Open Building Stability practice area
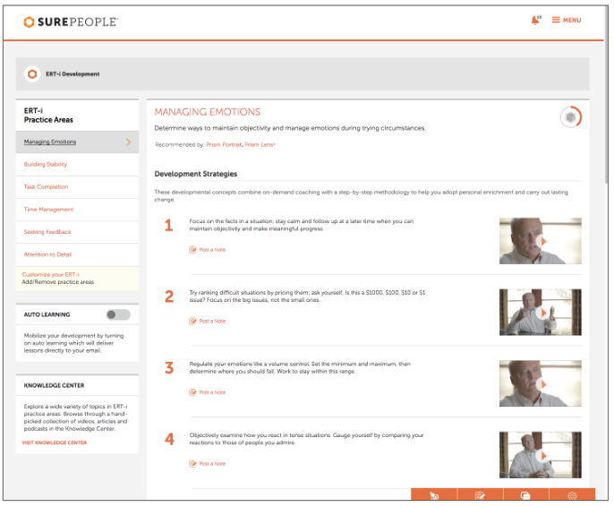614x507 pixels. tap(46, 164)
